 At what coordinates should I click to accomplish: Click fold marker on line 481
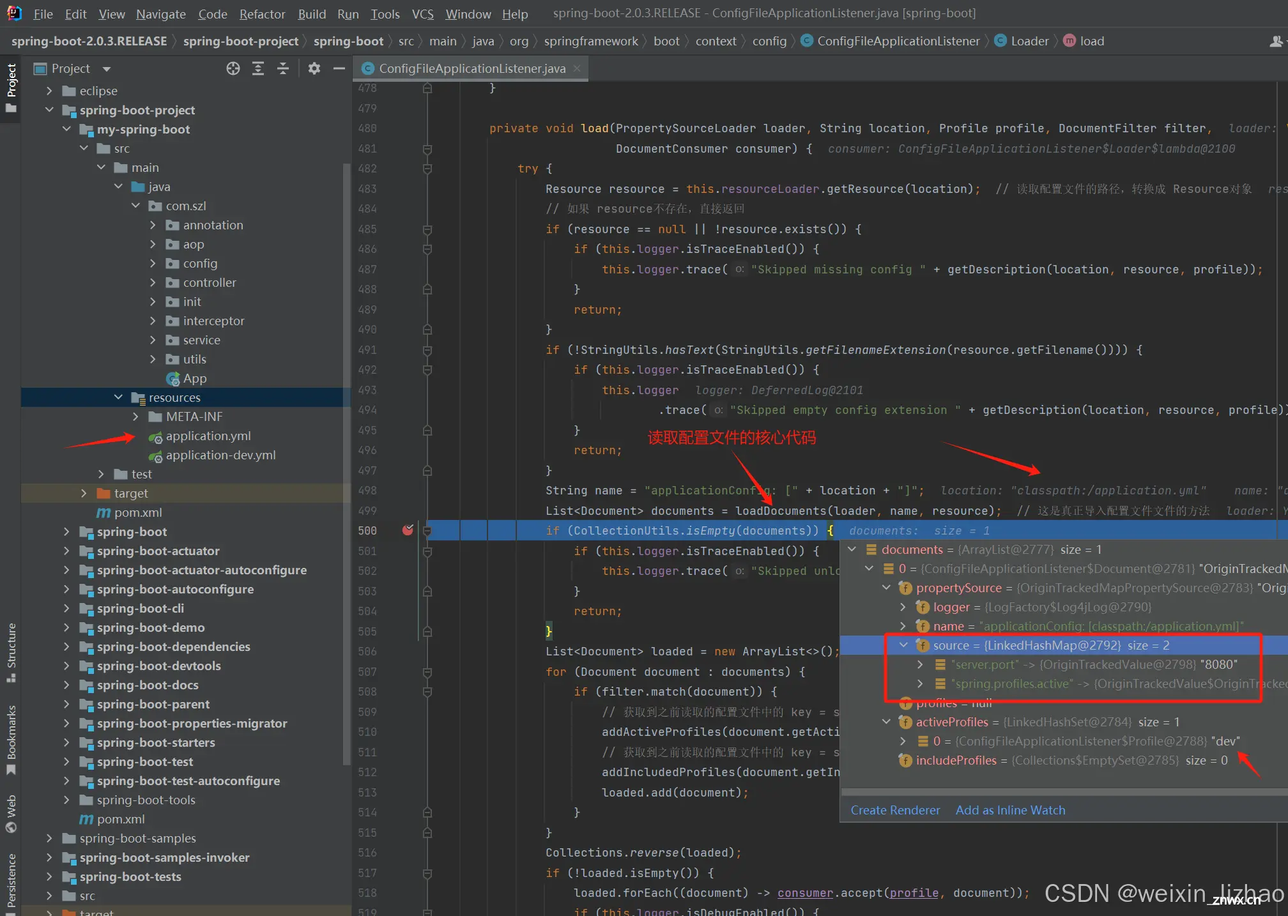point(427,149)
